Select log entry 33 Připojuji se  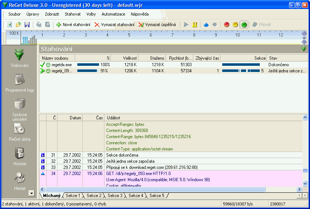tap(171, 167)
